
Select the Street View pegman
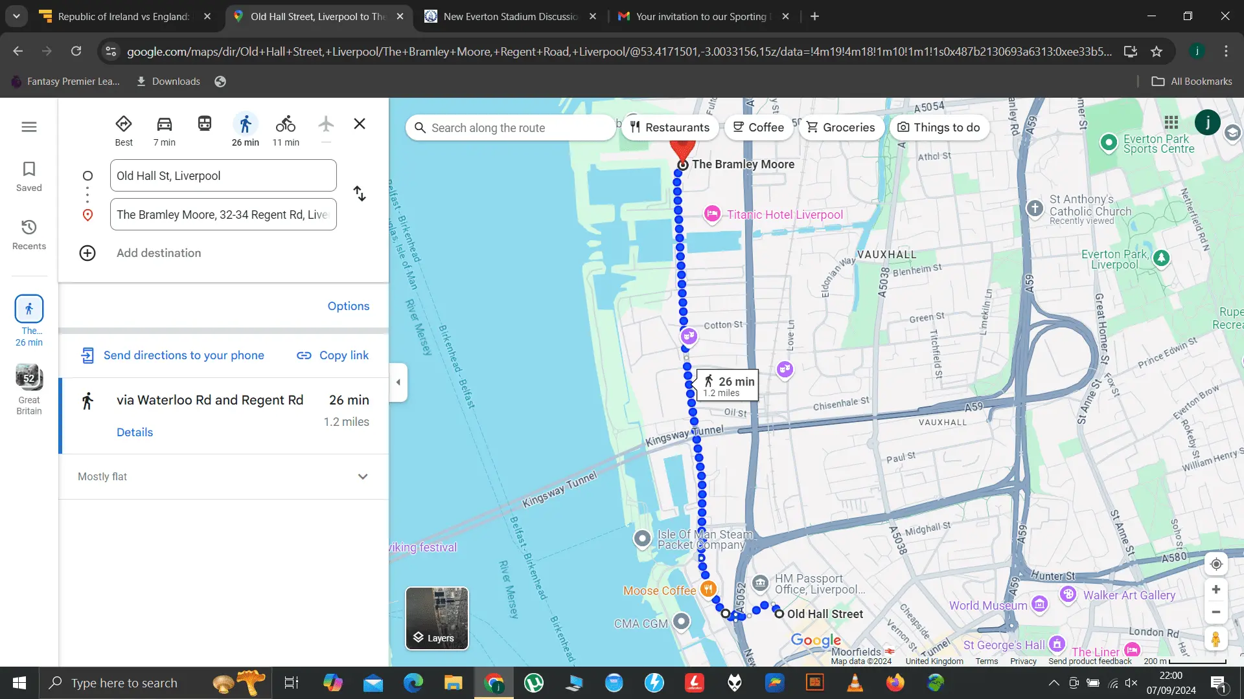coord(1216,639)
